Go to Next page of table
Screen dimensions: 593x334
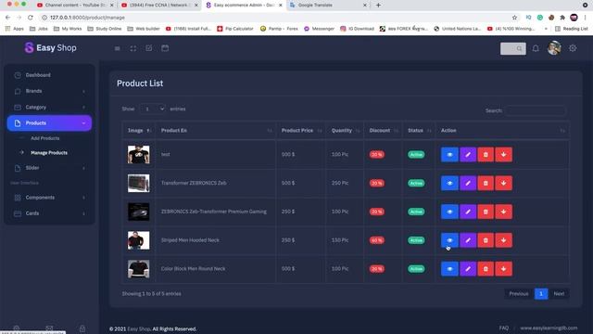click(559, 294)
